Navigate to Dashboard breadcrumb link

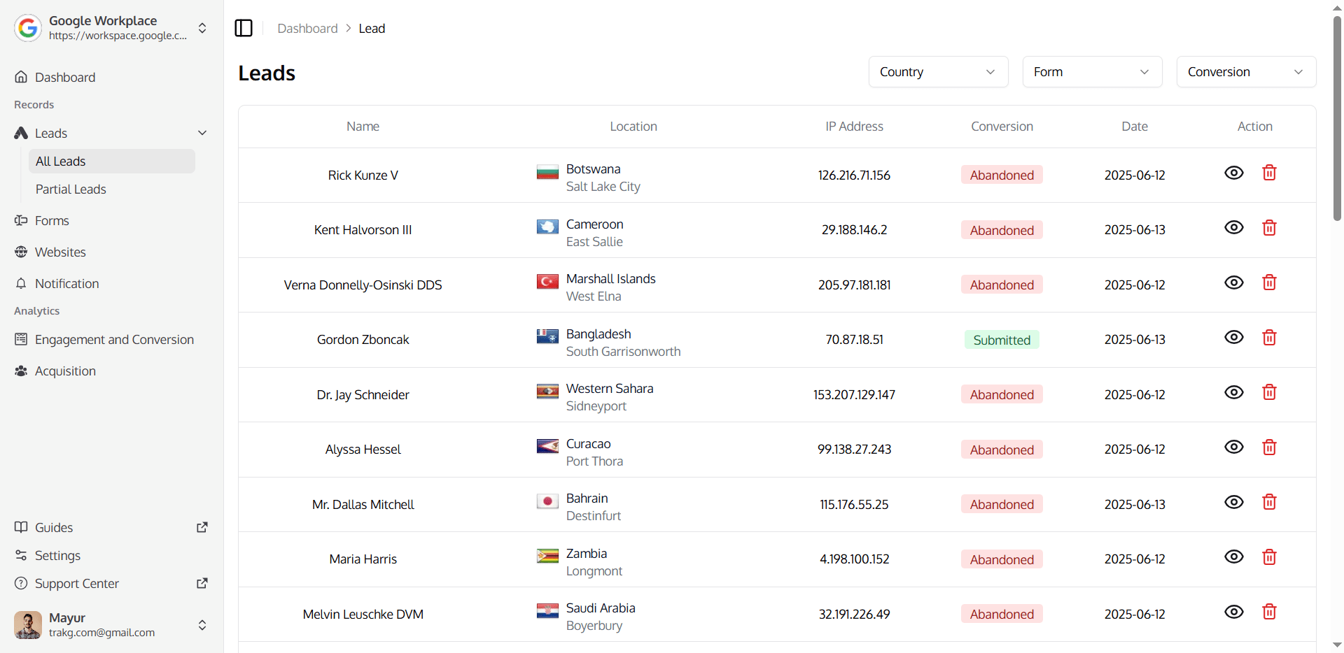coord(307,29)
